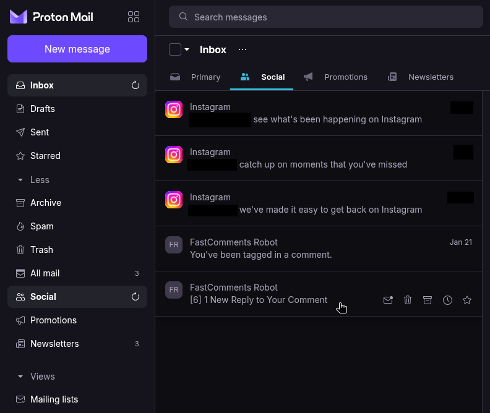
Task: Click the Search messages field
Action: tap(326, 17)
